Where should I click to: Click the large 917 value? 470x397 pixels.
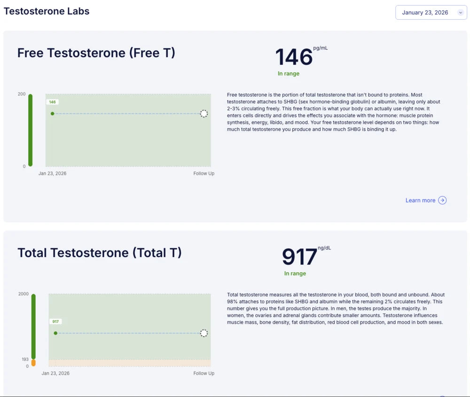coord(299,257)
